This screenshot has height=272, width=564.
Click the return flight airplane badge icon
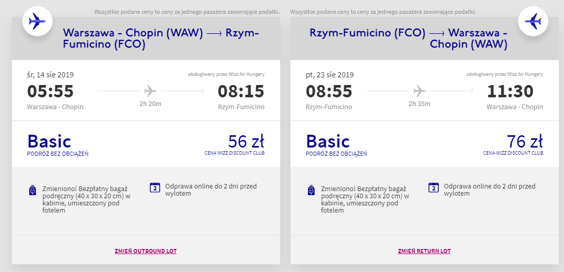click(x=533, y=21)
